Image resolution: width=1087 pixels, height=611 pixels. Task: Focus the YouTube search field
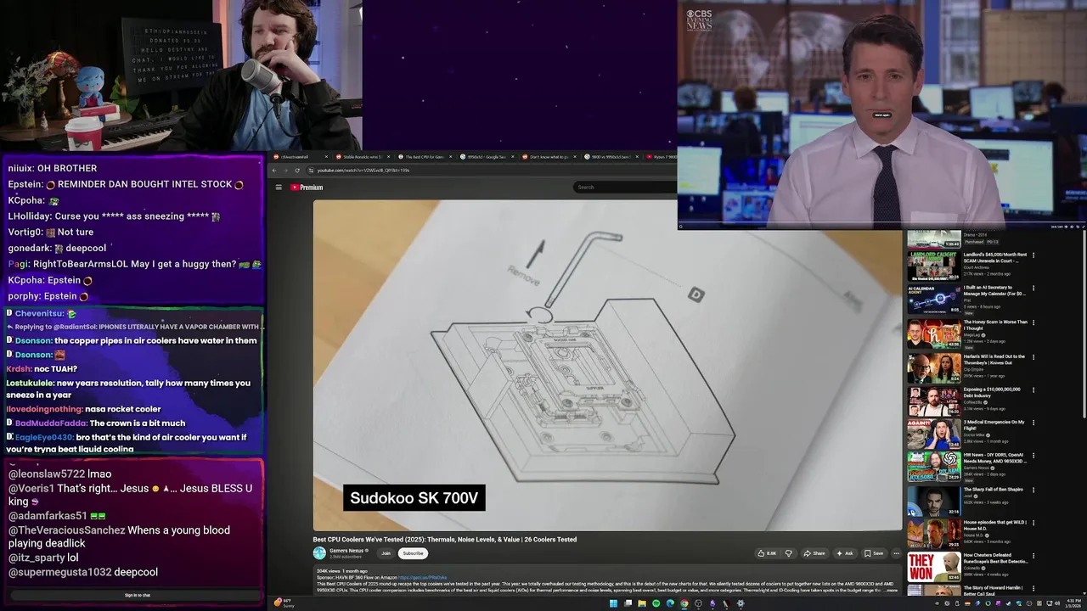point(624,188)
